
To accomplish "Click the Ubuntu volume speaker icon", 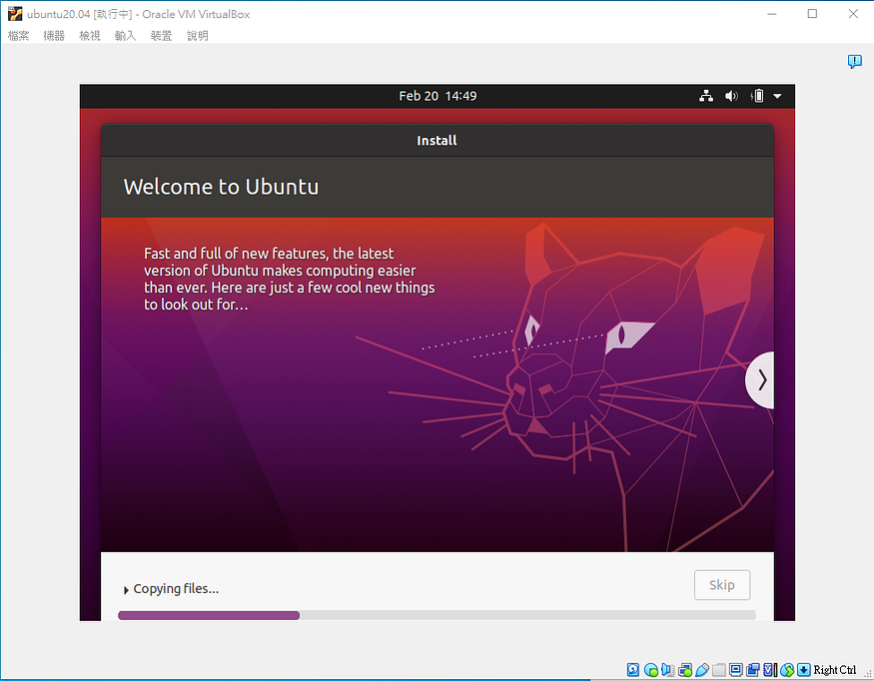I will pyautogui.click(x=731, y=96).
